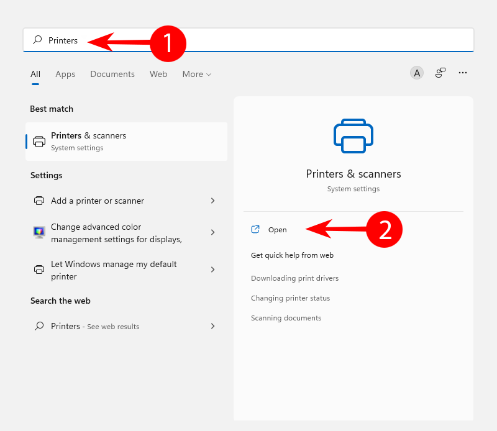
Task: Expand Add a printer or scanner chevron
Action: point(212,201)
